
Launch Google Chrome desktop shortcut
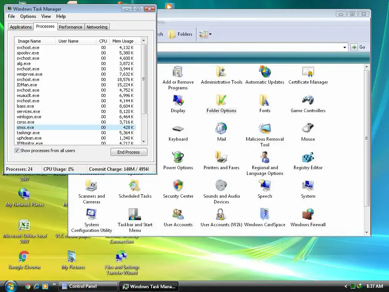[x=24, y=260]
